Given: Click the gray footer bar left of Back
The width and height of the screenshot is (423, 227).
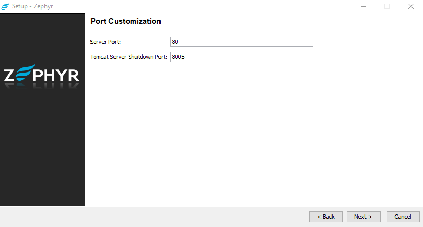Looking at the screenshot, I should (x=157, y=217).
